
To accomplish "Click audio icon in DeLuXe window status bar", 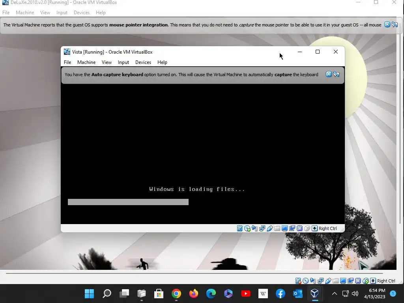I will pos(313,281).
